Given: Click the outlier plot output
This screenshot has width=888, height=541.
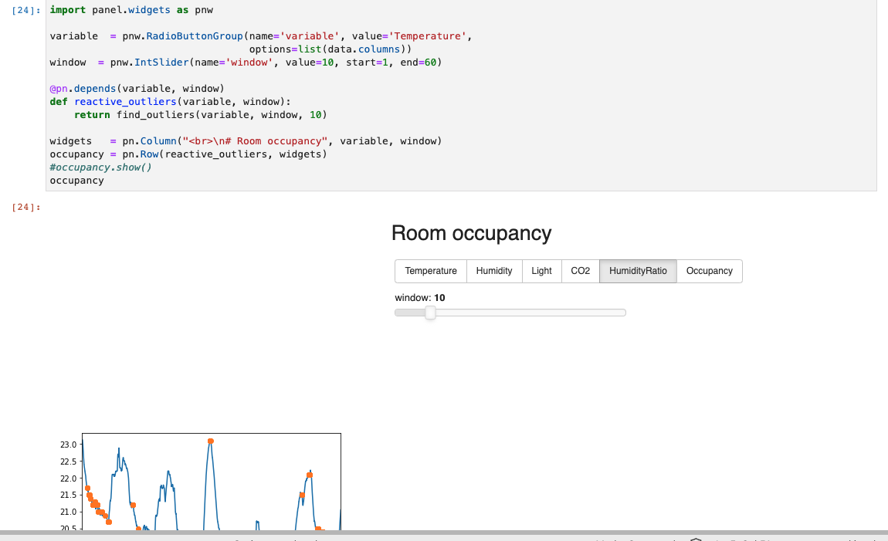Looking at the screenshot, I should point(211,478).
